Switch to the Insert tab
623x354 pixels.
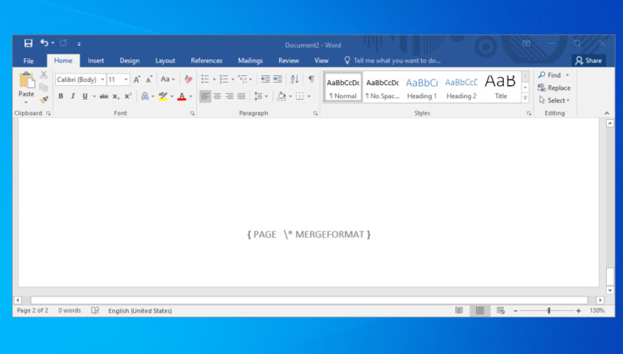(x=96, y=60)
